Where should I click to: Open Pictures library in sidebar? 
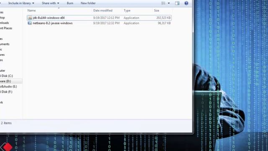[2, 55]
